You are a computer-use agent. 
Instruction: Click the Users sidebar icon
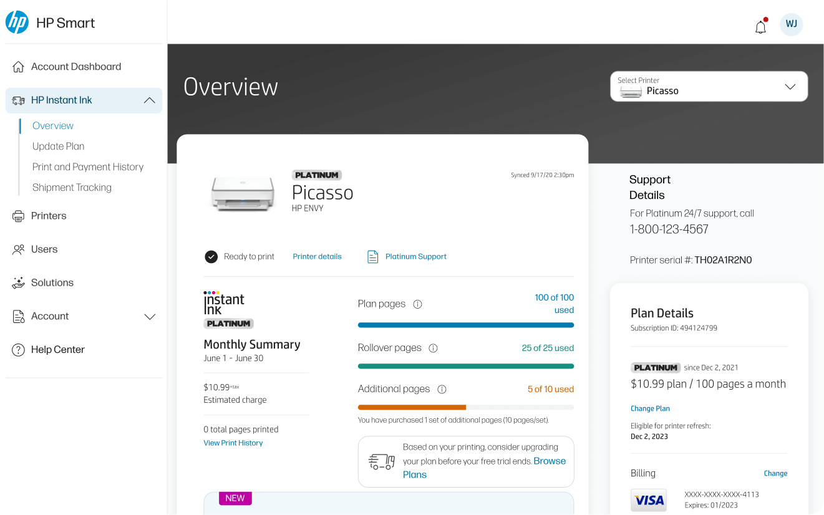[x=18, y=249]
